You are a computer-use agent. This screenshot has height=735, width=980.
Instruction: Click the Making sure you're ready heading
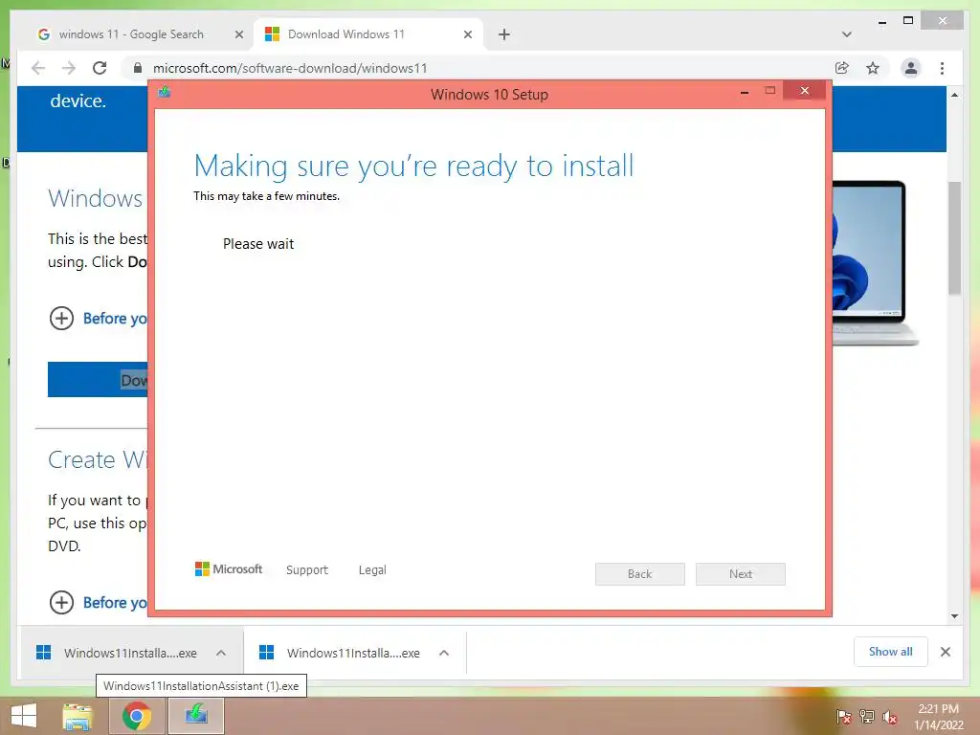click(x=413, y=167)
